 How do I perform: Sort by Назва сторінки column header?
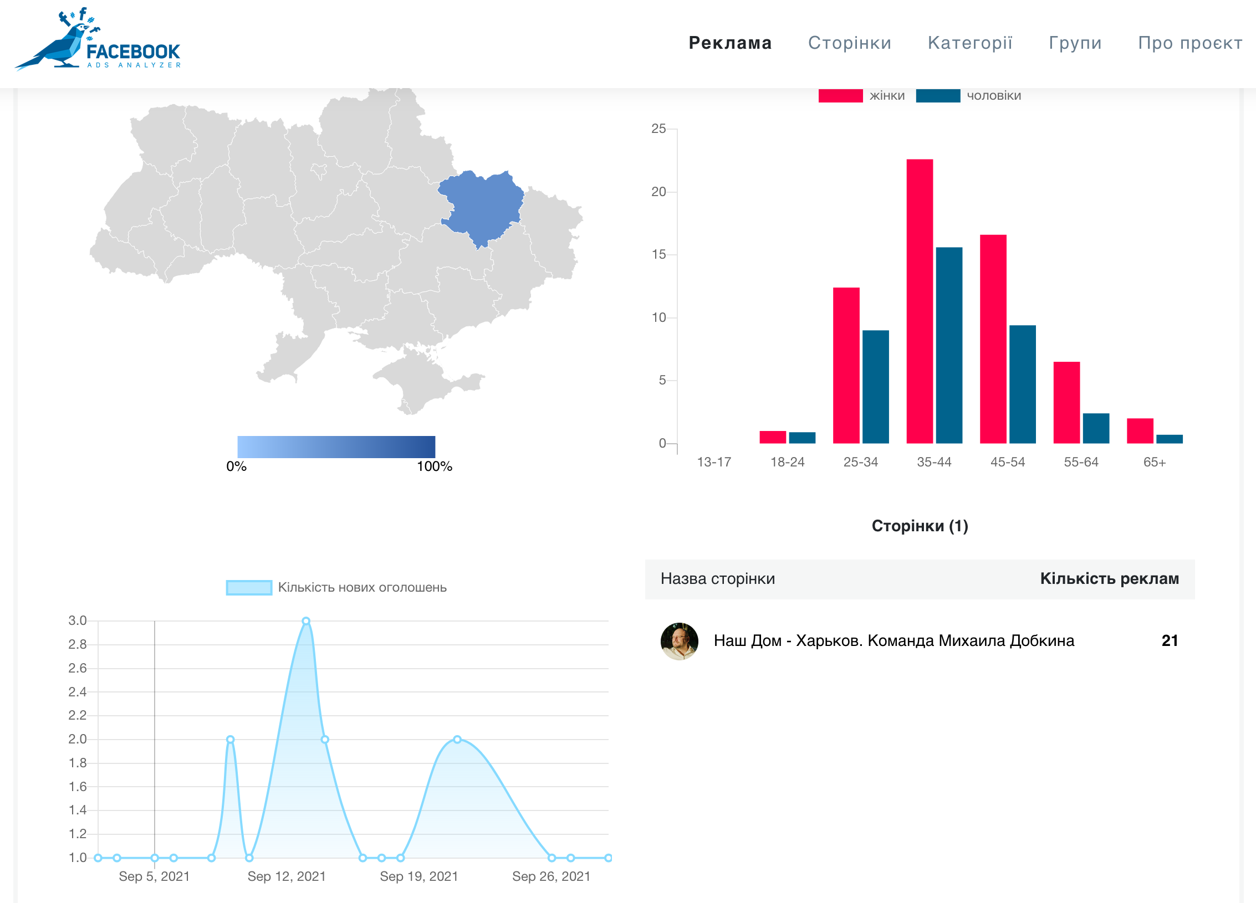[x=717, y=578]
